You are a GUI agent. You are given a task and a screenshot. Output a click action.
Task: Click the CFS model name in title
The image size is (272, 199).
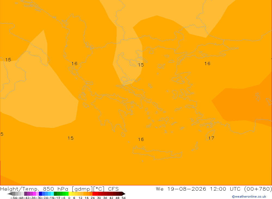pyautogui.click(x=113, y=189)
